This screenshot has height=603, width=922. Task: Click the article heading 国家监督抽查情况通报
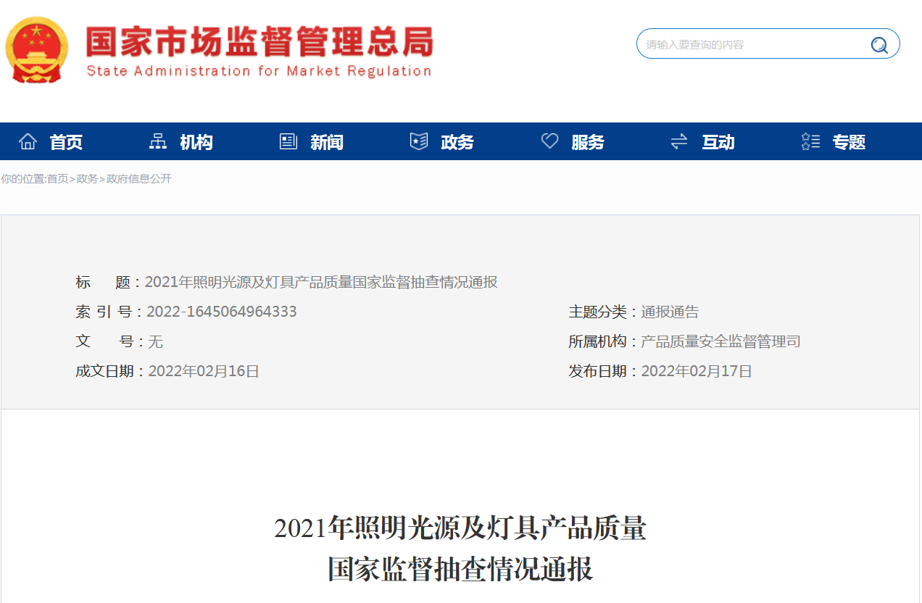click(460, 570)
